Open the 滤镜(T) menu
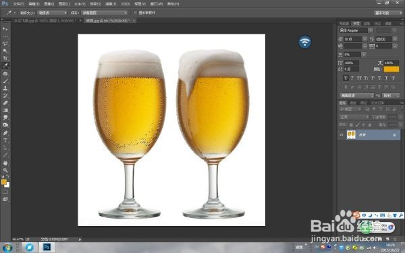405x253 pixels. click(x=111, y=4)
